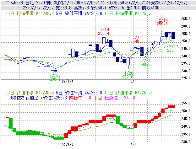Click the topmost red block of the new-price chart
The height and width of the screenshot is (149, 196).
(x=171, y=107)
